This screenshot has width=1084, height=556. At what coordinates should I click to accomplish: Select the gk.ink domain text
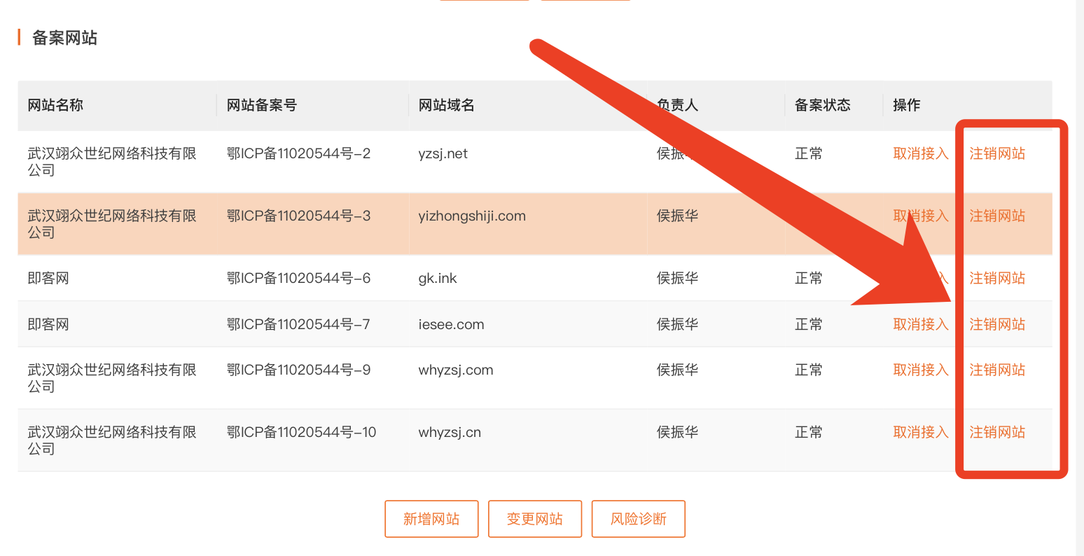[437, 278]
